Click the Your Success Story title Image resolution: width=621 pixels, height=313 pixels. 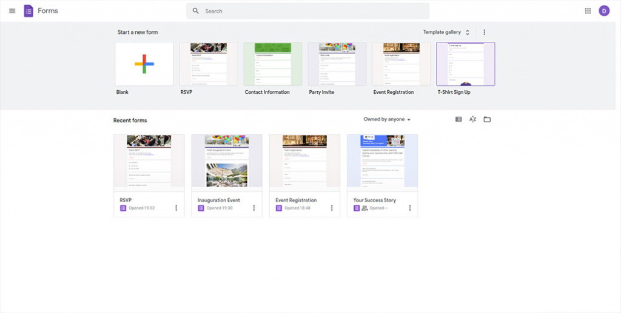coord(374,200)
